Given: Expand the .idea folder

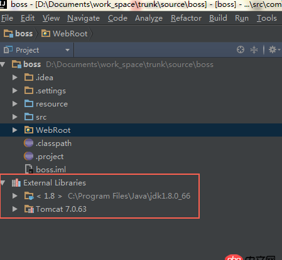Looking at the screenshot, I should [x=15, y=78].
